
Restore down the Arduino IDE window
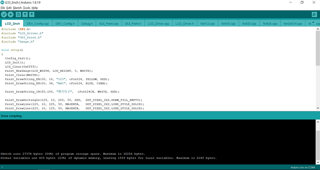(x=302, y=2)
